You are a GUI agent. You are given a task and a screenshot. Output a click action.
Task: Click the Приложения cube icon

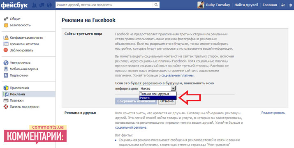6,88
